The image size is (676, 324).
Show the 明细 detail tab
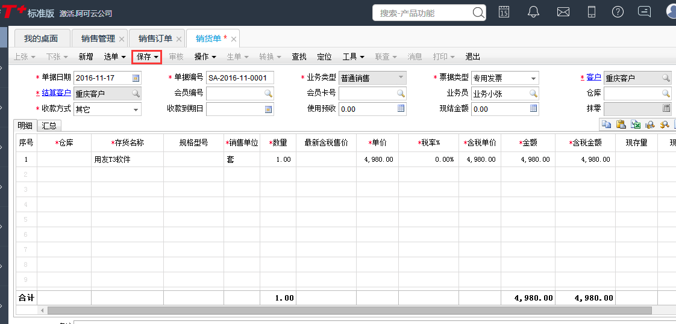[25, 125]
